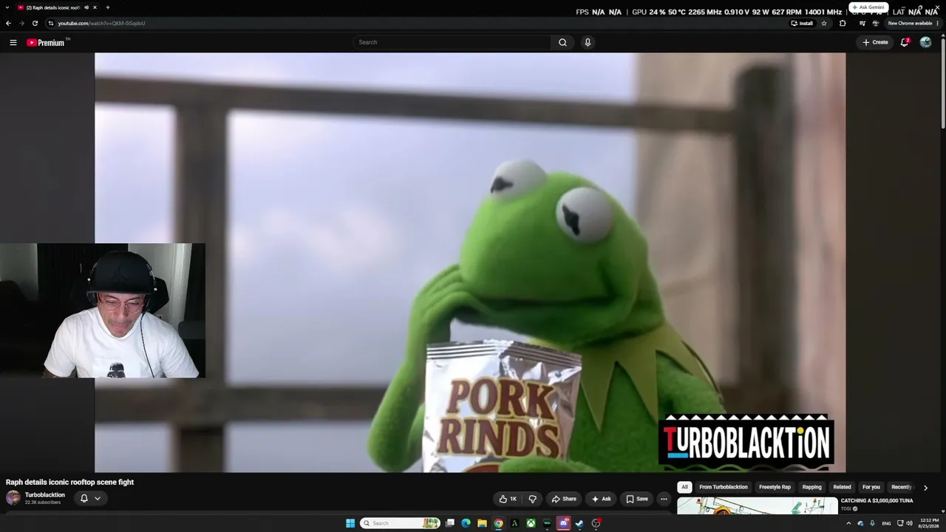Screen dimensions: 946x532
Task: Open more actions ellipsis under the video
Action: point(664,499)
